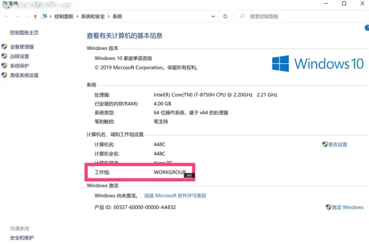Click the shield icon beside 激活 Windows

click(x=329, y=207)
